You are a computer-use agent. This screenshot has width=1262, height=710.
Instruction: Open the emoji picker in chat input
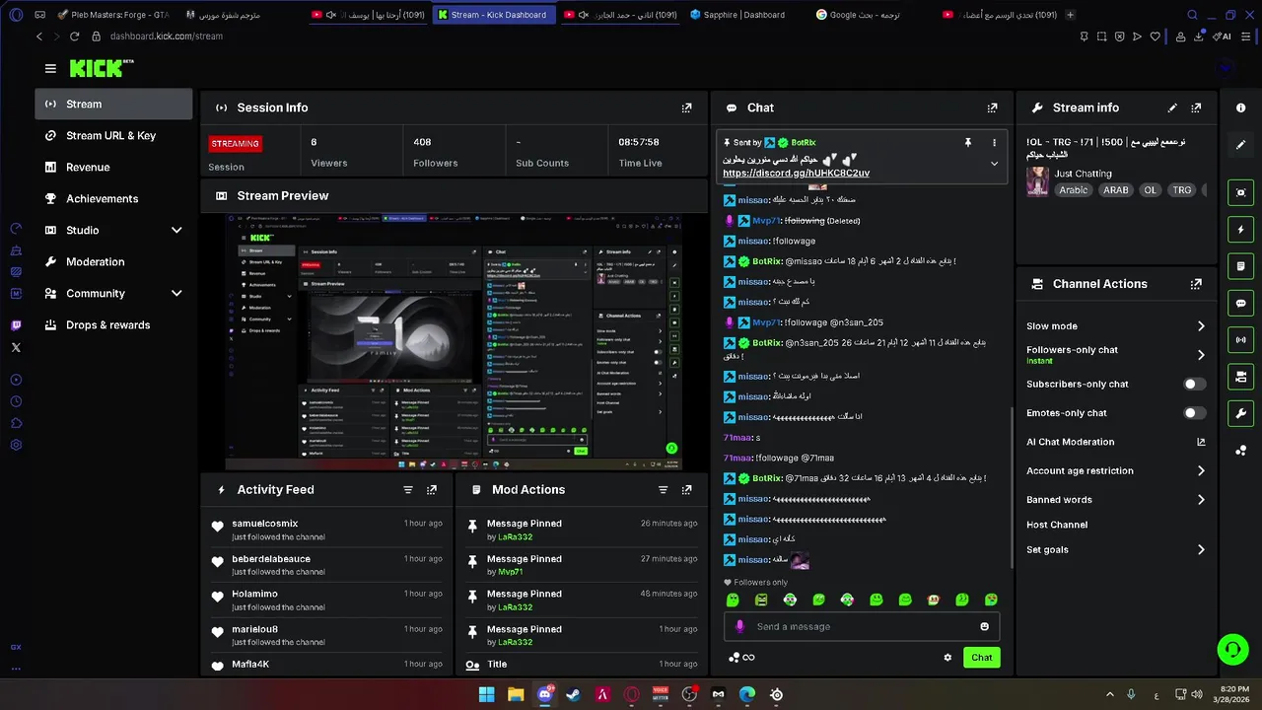coord(984,626)
